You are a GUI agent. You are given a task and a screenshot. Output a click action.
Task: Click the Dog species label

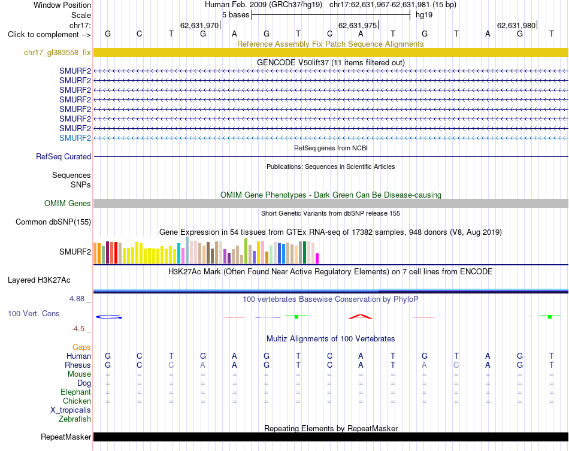coord(84,383)
